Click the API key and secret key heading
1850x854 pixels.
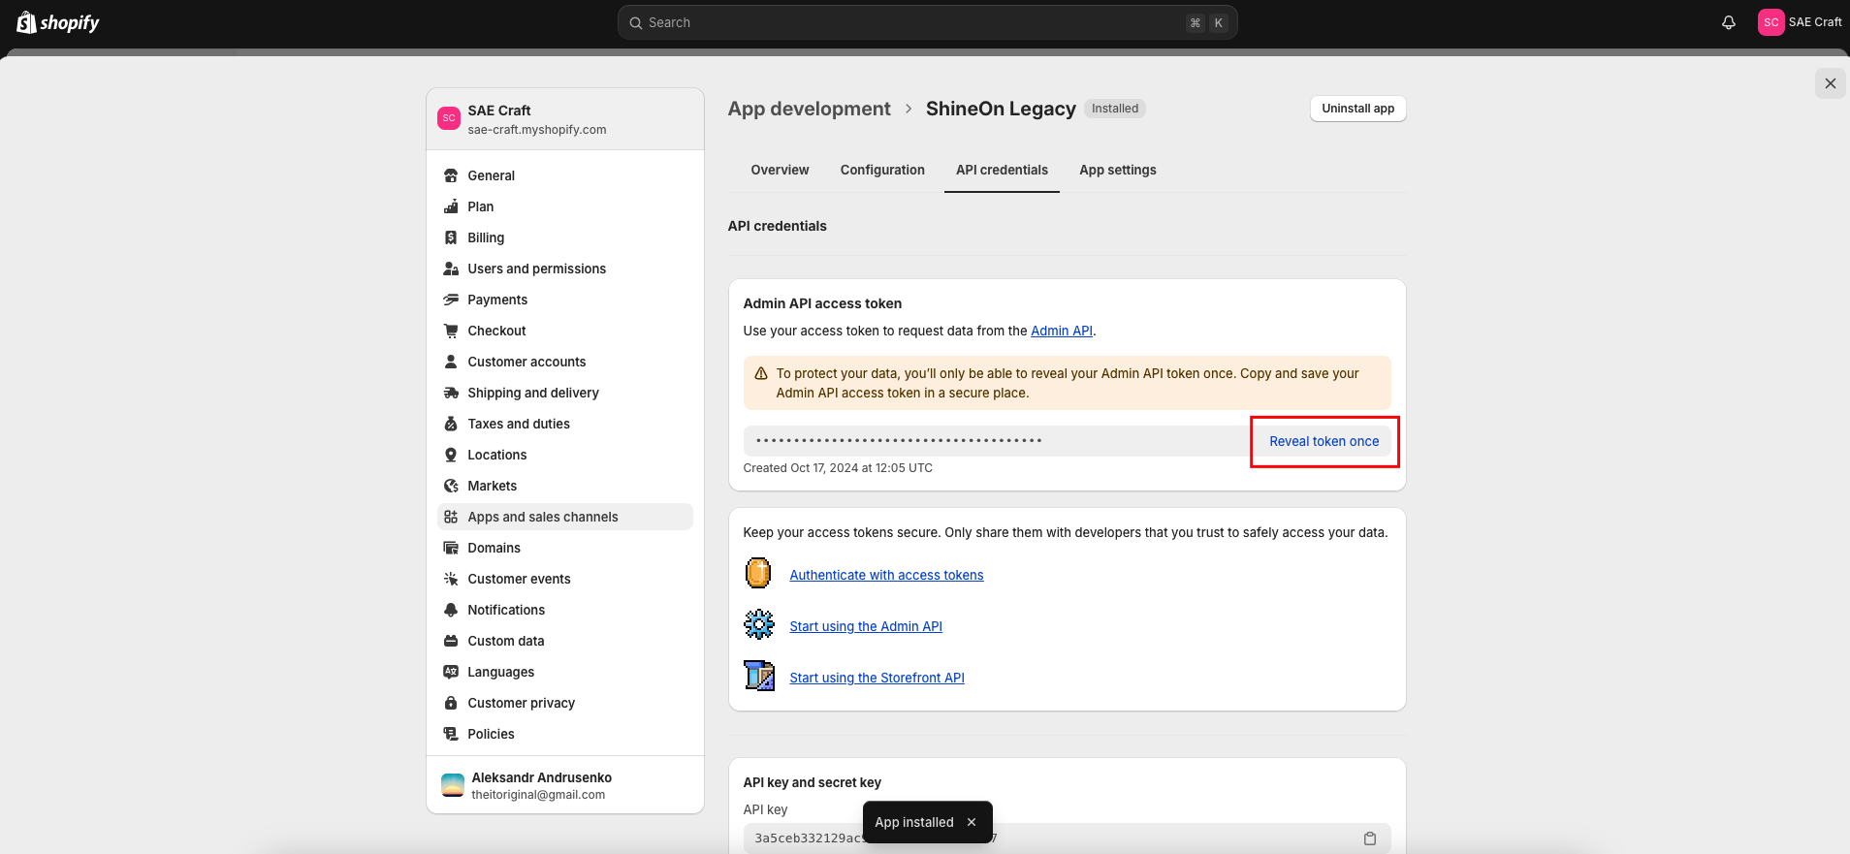coord(813,782)
